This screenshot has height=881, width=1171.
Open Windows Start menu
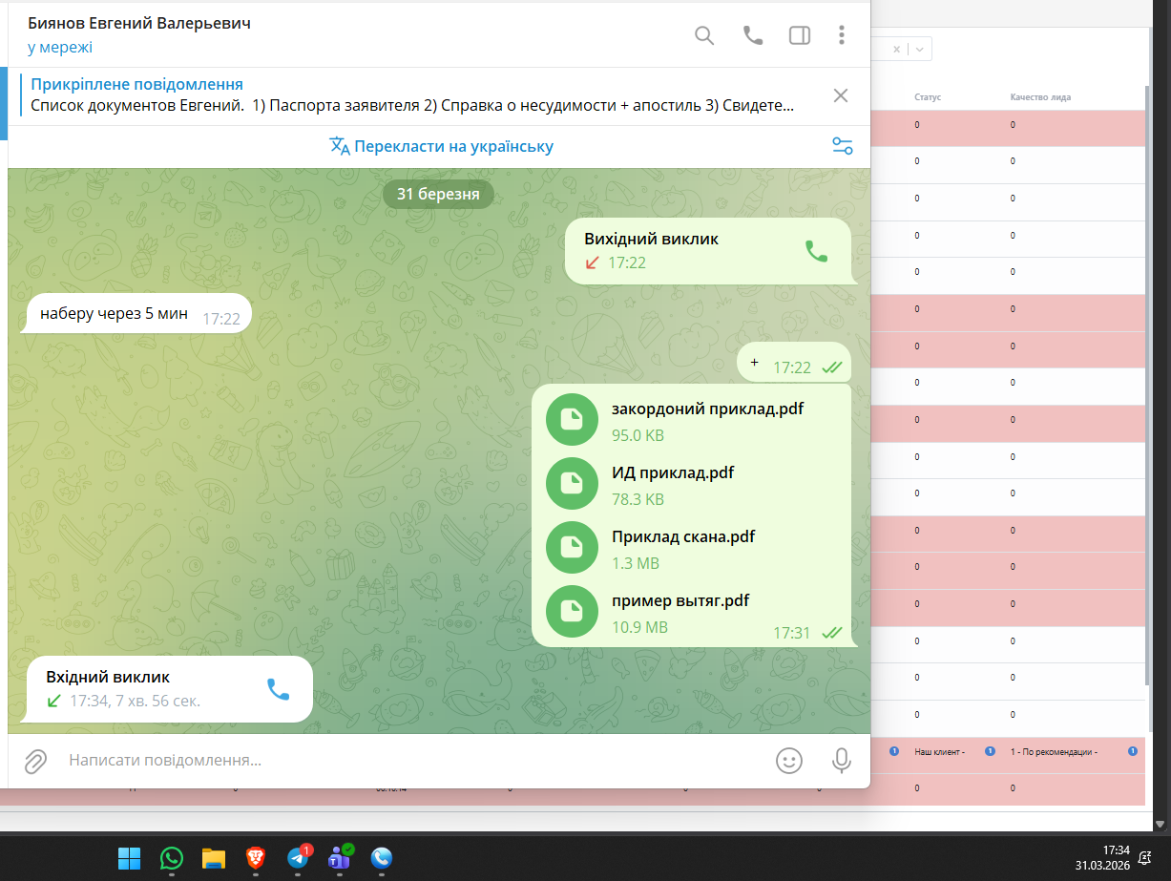click(x=129, y=858)
